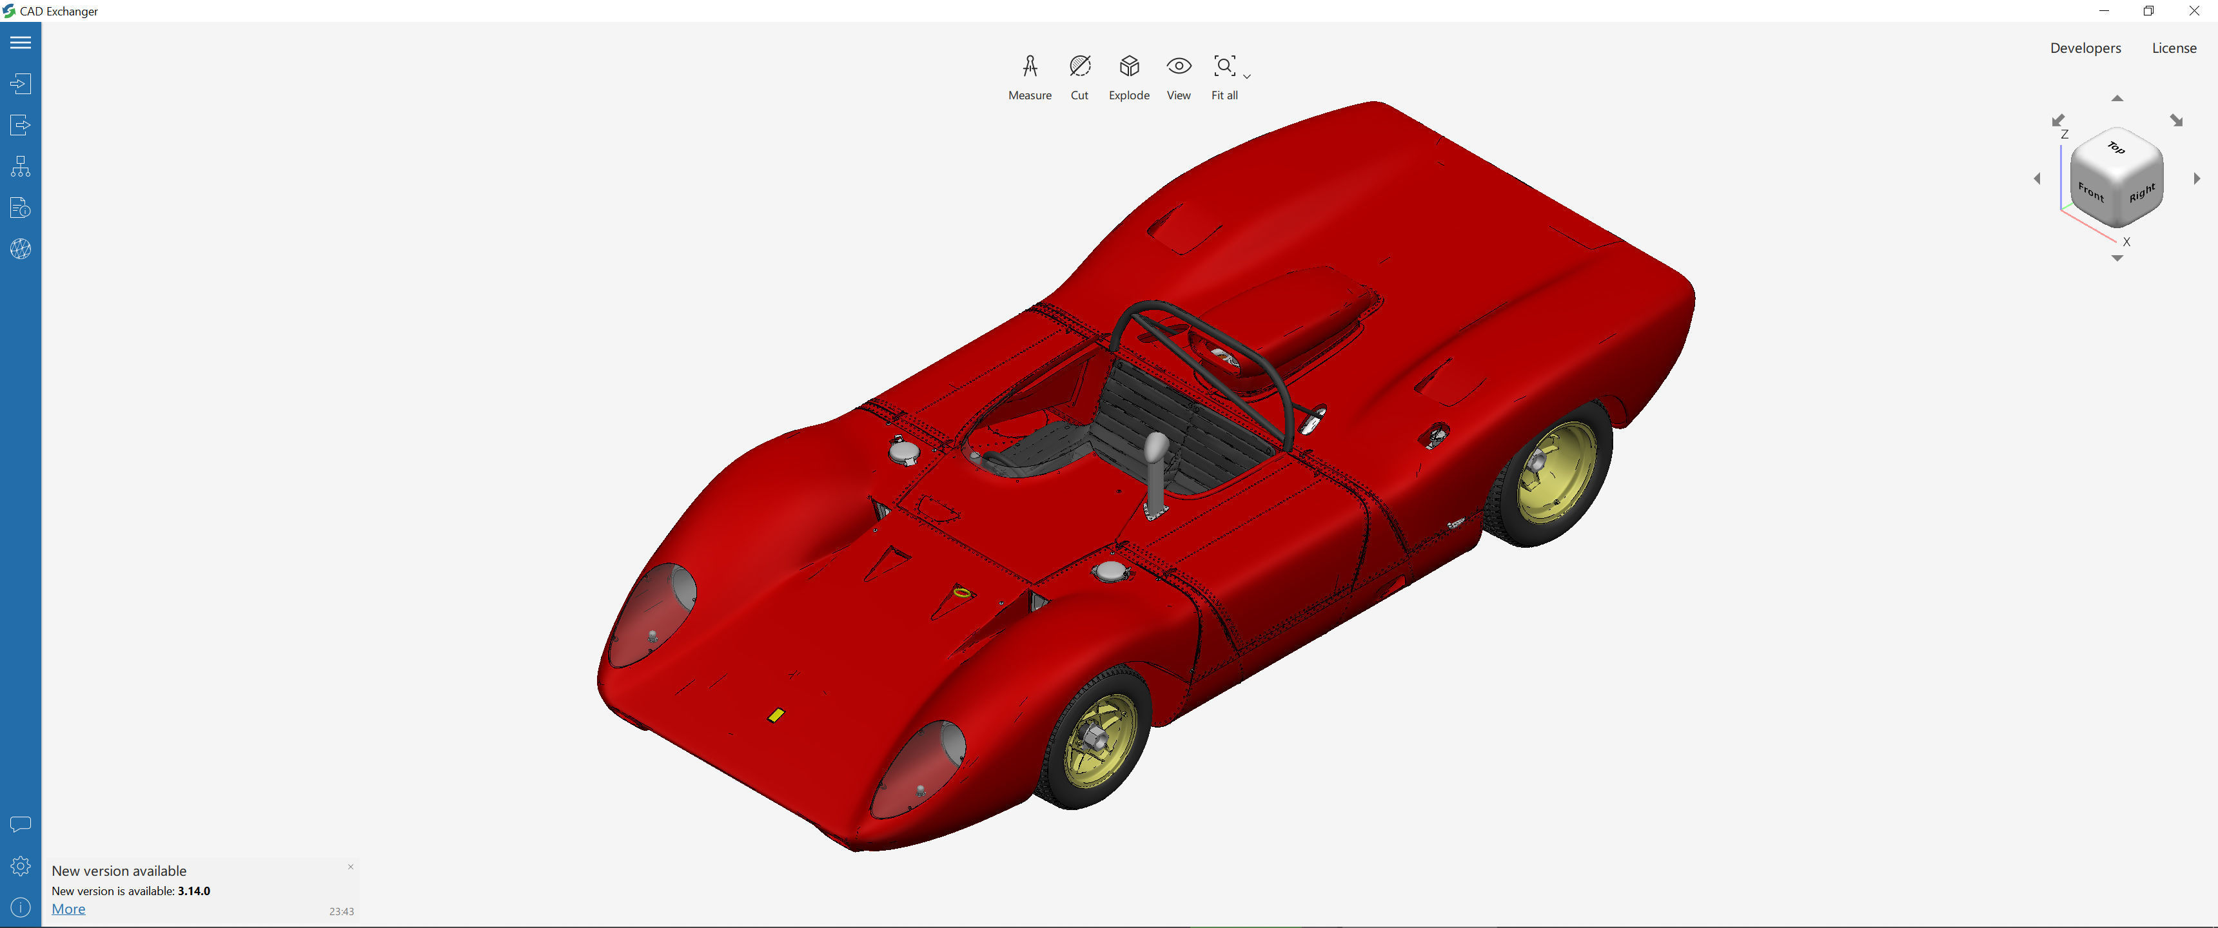Open the hamburger menu in sidebar
The height and width of the screenshot is (928, 2218).
(21, 42)
